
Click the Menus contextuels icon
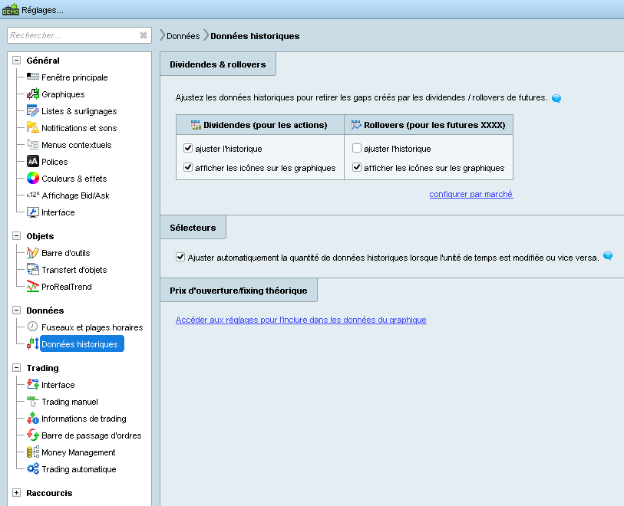coord(33,145)
